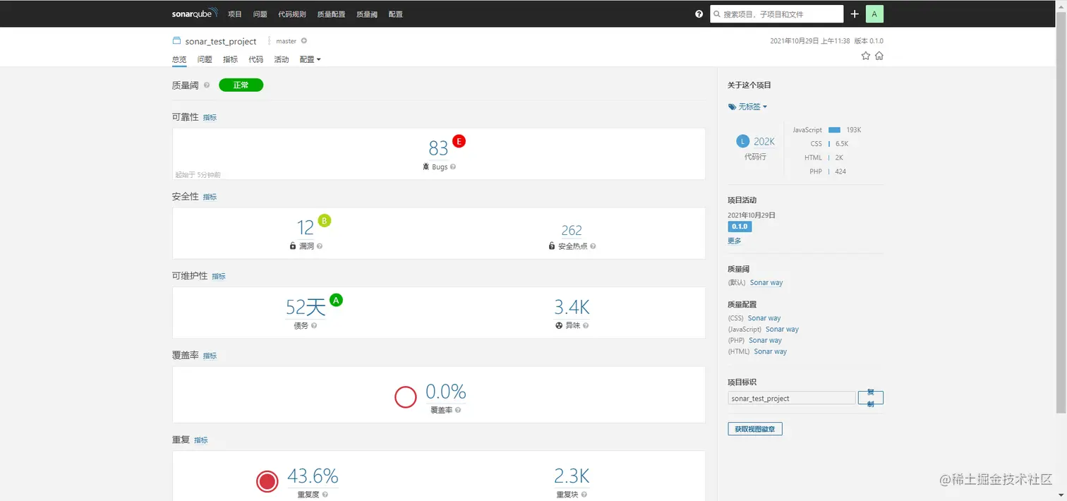The image size is (1067, 501).
Task: Click the search projects input field
Action: [777, 14]
